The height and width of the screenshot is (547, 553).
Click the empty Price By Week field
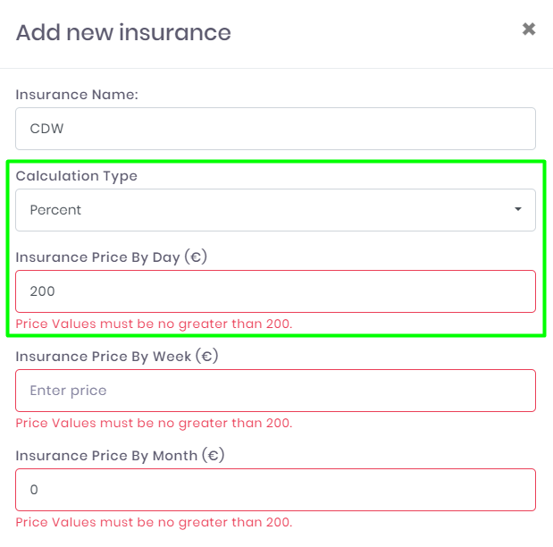coord(275,391)
